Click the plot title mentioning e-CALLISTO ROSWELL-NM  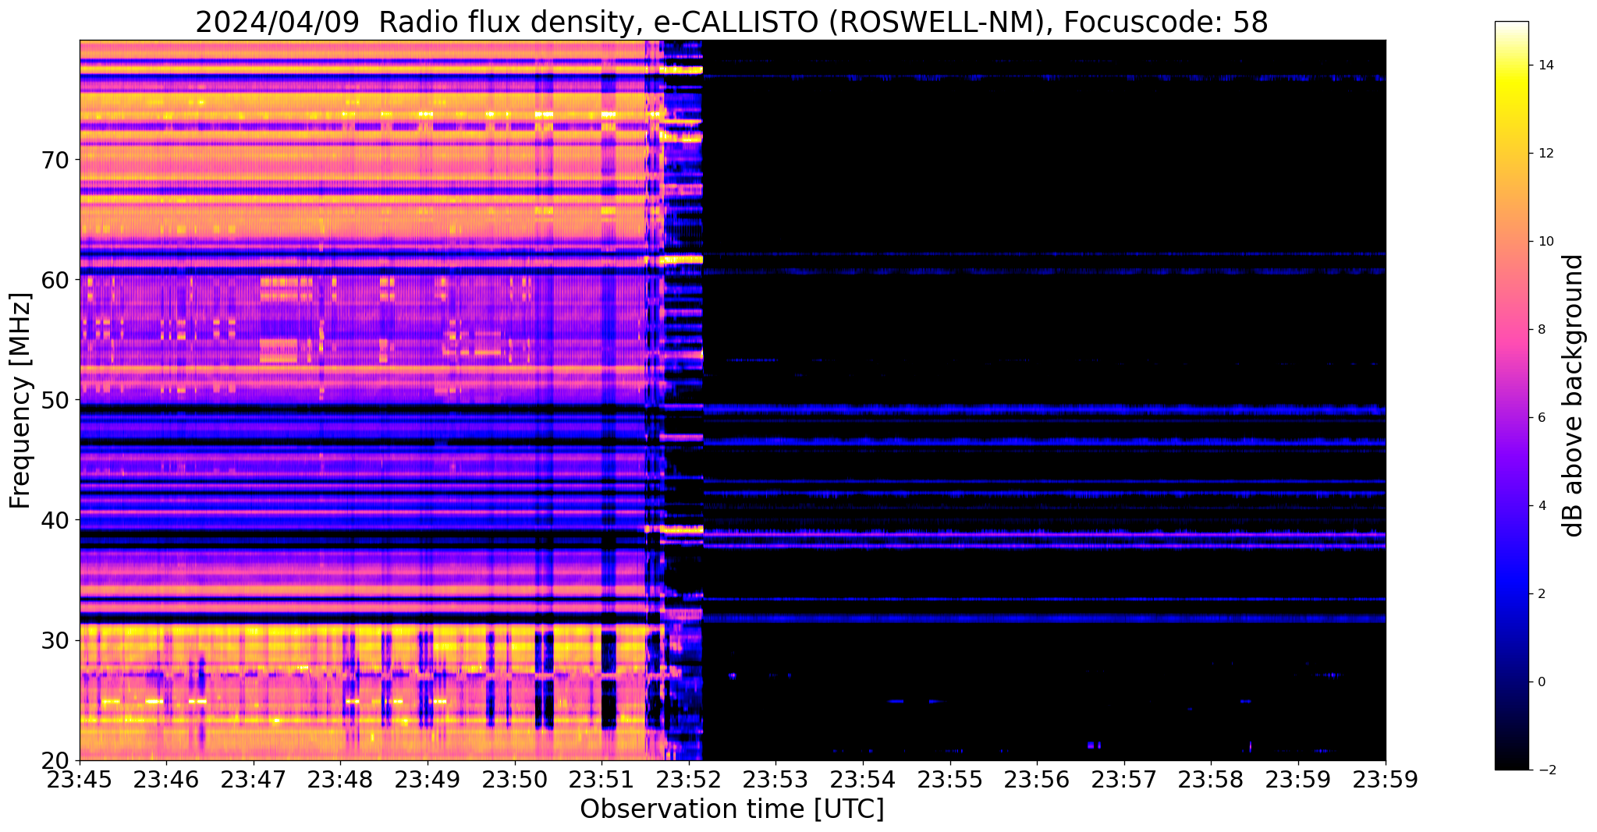pos(732,22)
